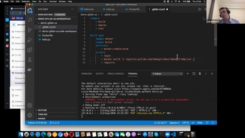The width and height of the screenshot is (245, 138).
Task: Open the Source Control view
Action: pos(29,30)
